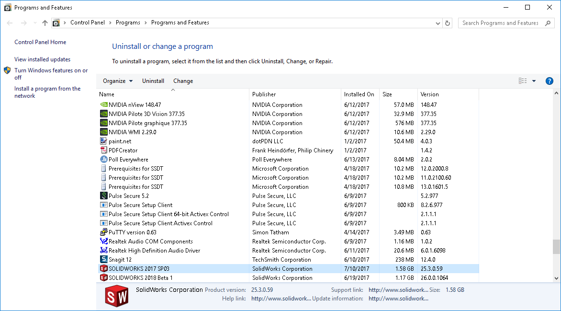Open the help question mark icon
The width and height of the screenshot is (561, 311).
(550, 81)
